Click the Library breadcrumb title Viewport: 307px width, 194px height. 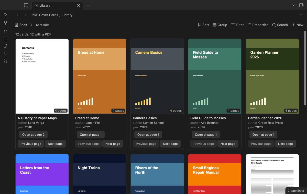coord(67,15)
